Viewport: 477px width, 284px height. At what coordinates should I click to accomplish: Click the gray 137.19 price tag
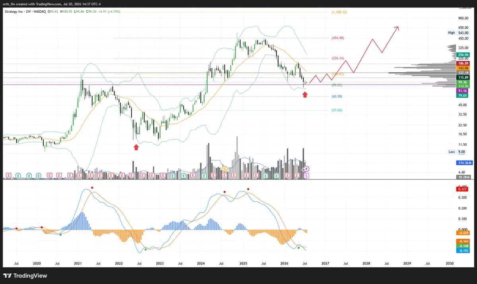click(x=463, y=73)
